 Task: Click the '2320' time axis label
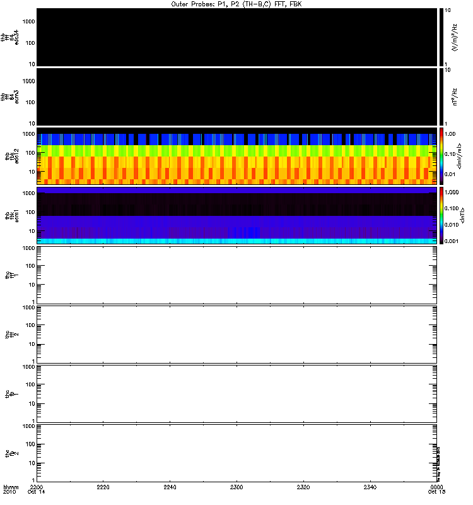[x=303, y=487]
